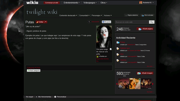Viewport: 180px width, 101px height.
Task: Expand Contenido destacado menu
Action: [68, 15]
